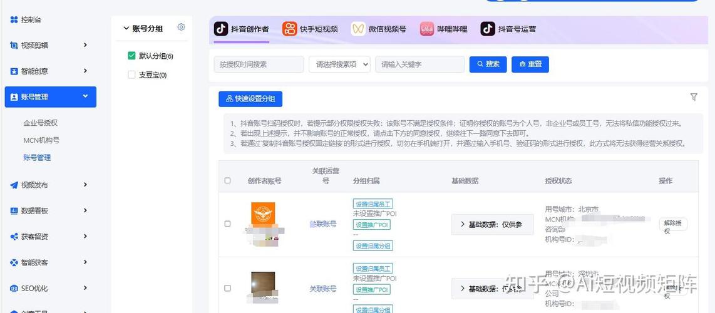Click the 智能获客 sidebar icon
Screen dimensions: 715x313
(14, 262)
